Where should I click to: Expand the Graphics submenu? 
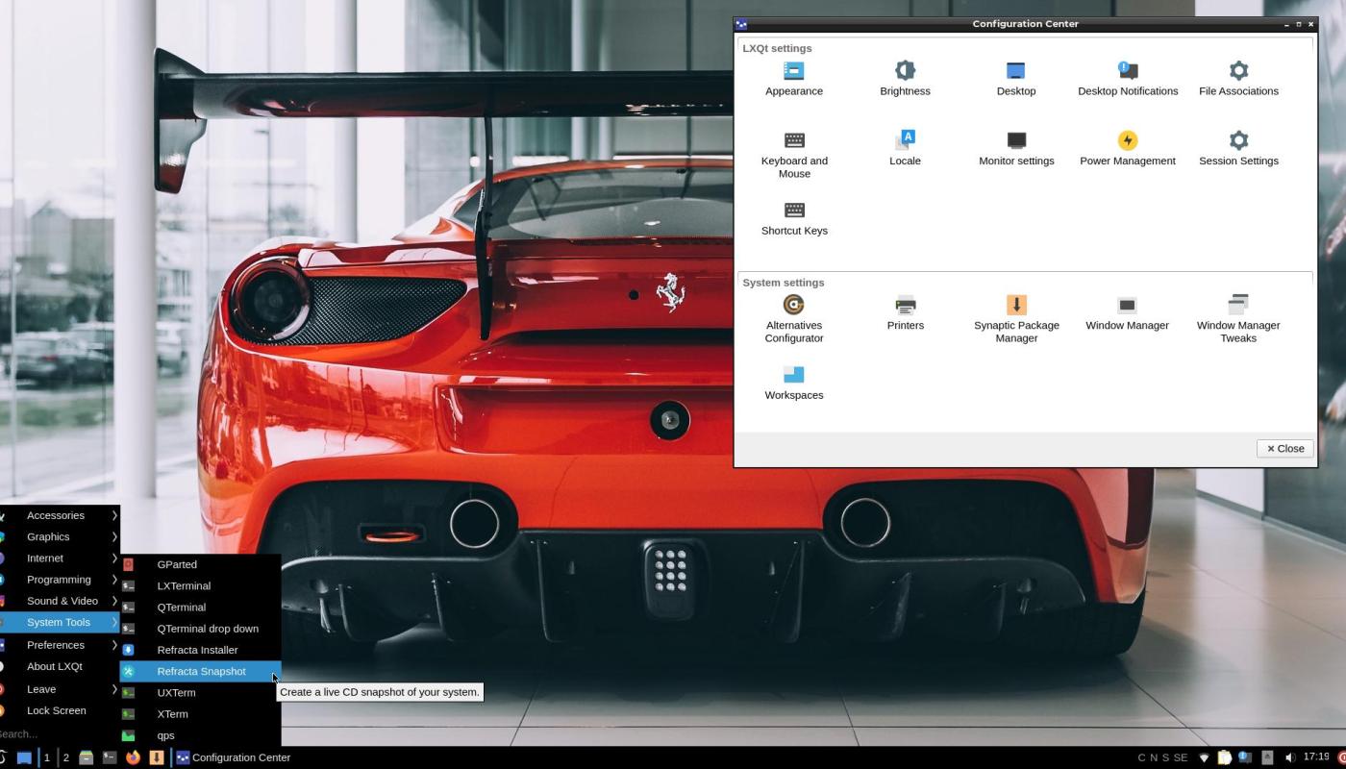click(x=60, y=536)
